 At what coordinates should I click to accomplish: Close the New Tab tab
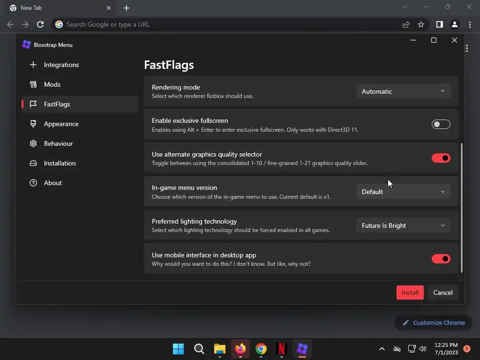tap(109, 8)
